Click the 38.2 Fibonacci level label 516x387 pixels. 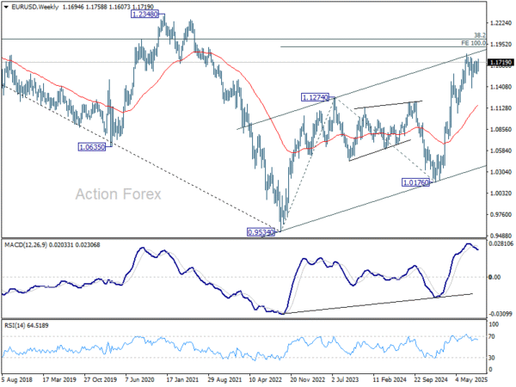480,35
